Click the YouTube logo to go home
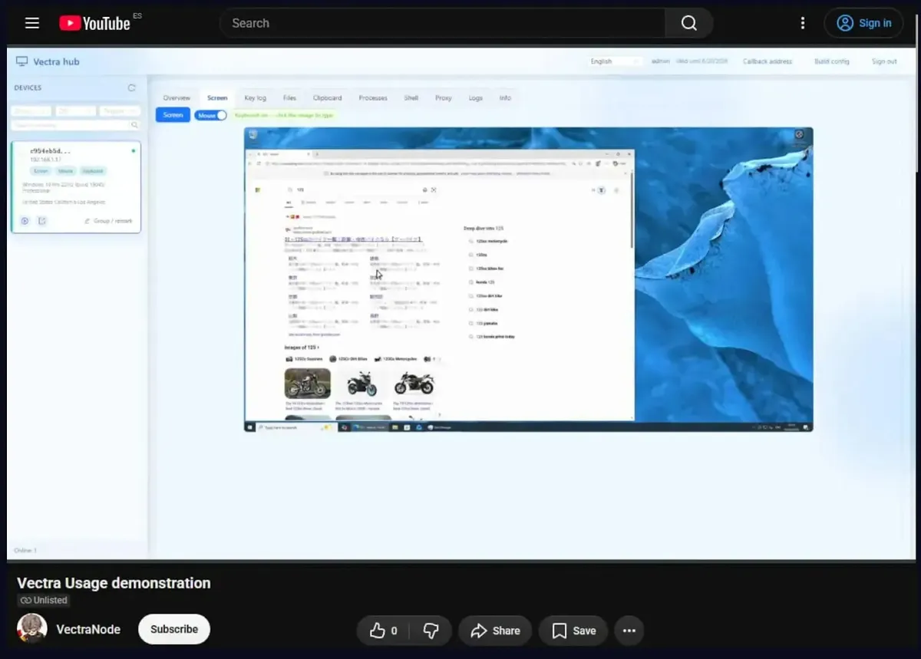This screenshot has height=659, width=921. pos(95,23)
